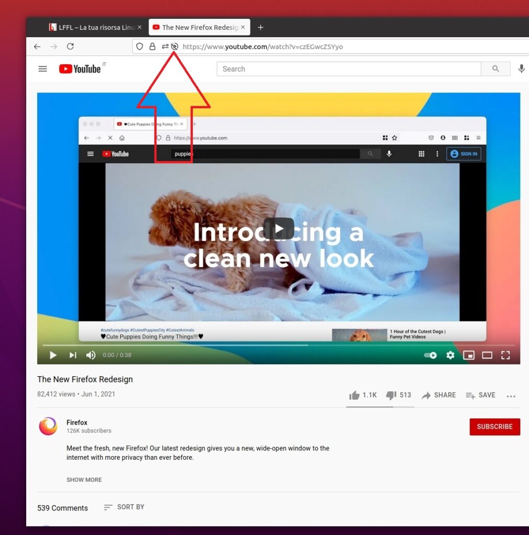Switch to theater mode
The width and height of the screenshot is (529, 535).
pos(487,355)
